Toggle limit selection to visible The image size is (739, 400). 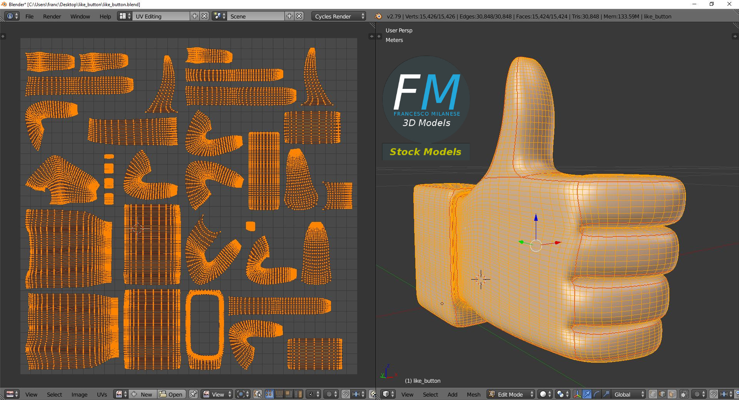coord(684,394)
